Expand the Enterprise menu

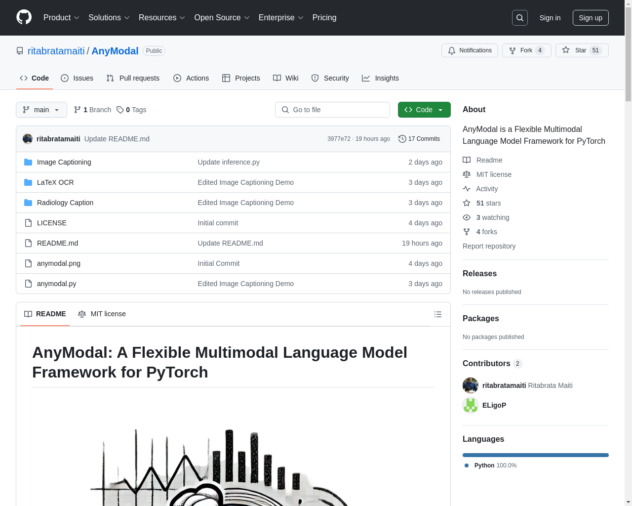coord(281,18)
